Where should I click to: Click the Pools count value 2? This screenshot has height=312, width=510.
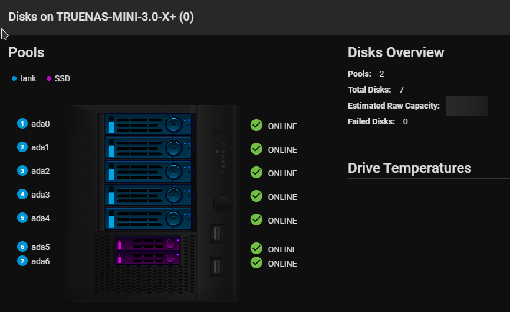pos(381,74)
